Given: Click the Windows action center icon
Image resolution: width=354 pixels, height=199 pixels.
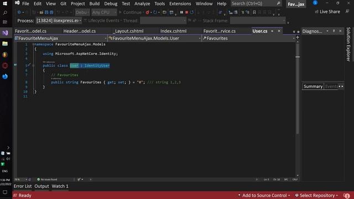Looking at the screenshot, I should click(5, 192).
